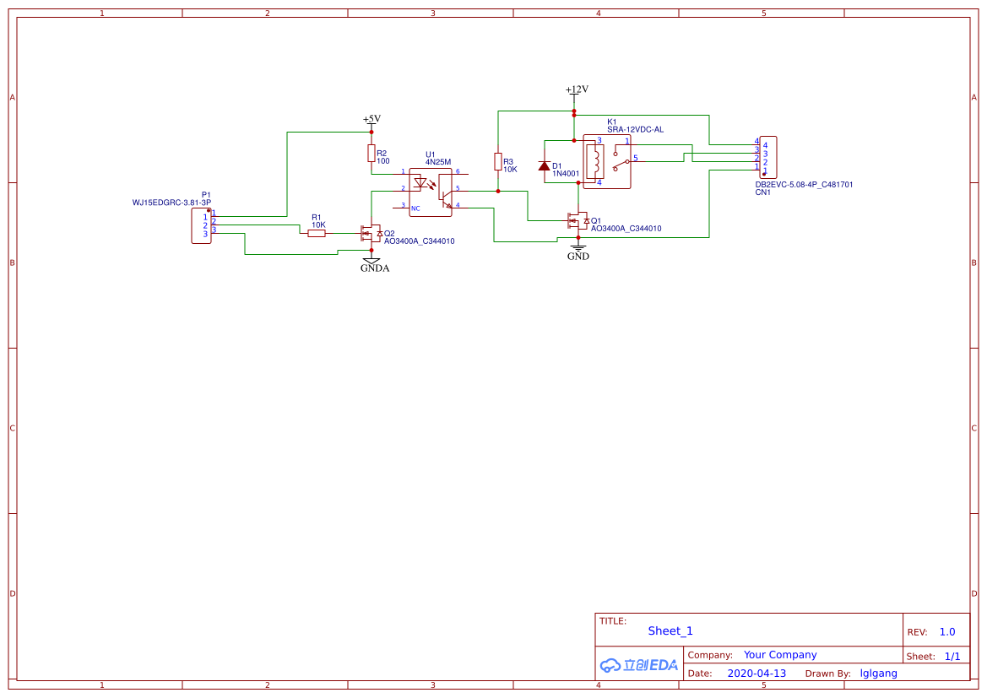Click the K1 designator text

pyautogui.click(x=612, y=122)
